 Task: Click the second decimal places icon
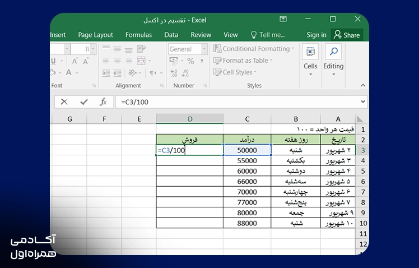tap(185, 73)
